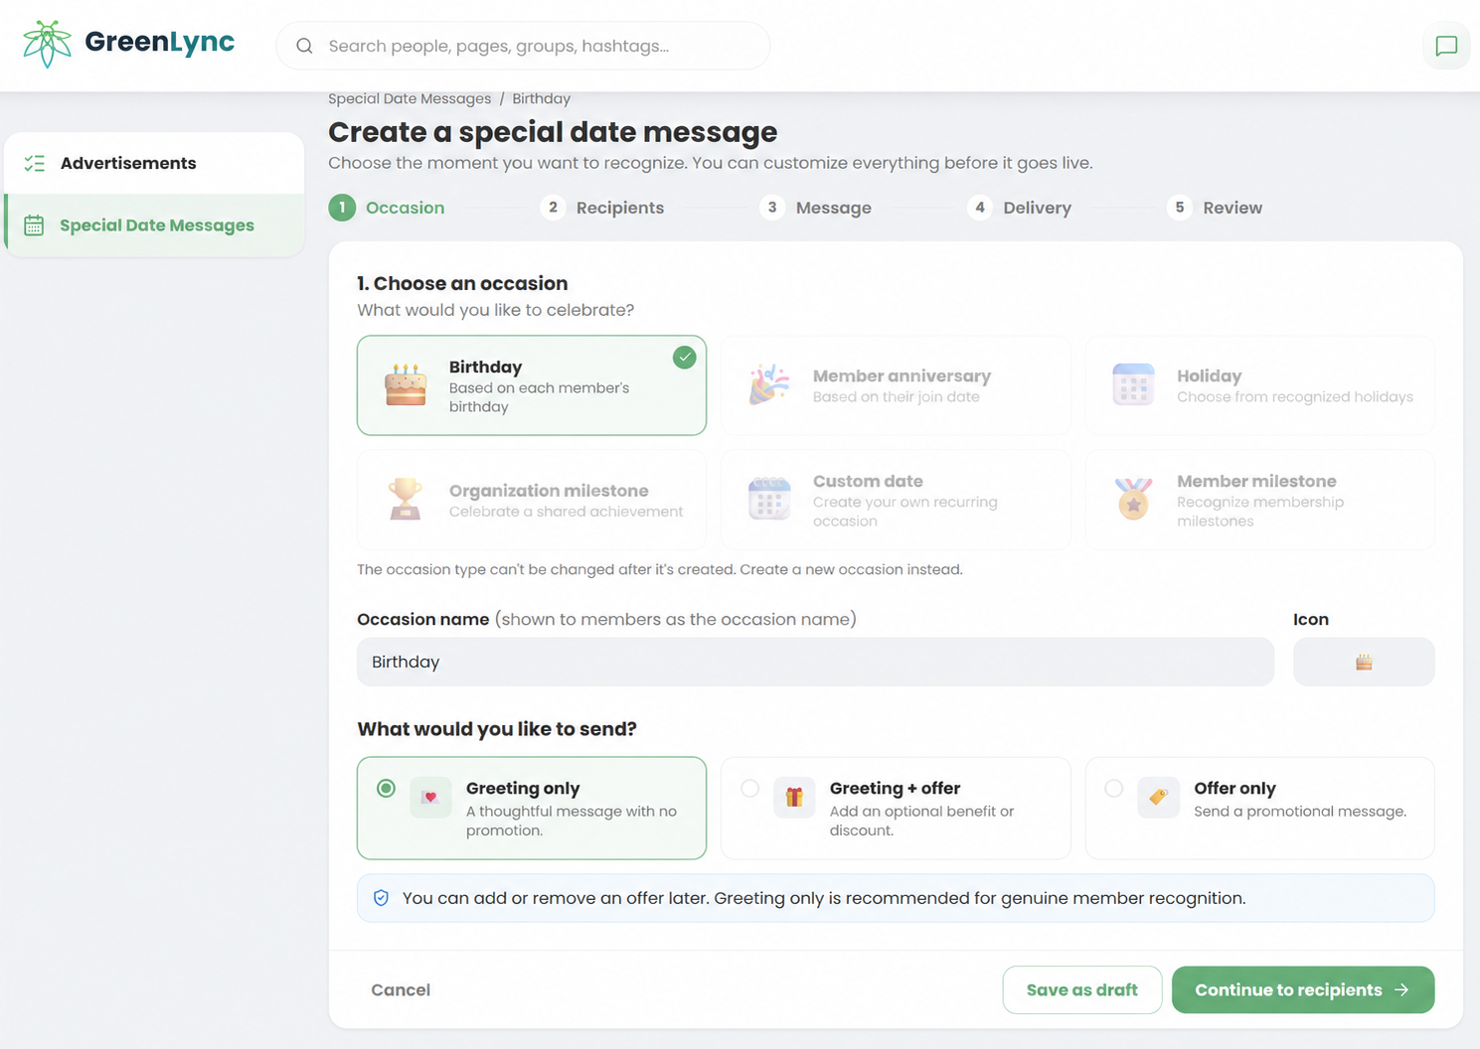The image size is (1480, 1049).
Task: Open the Icon picker with cake
Action: [x=1364, y=662]
